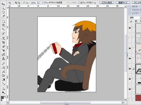This screenshot has height=105, width=141.
Task: Click the プリントサイズ button
Action: [x=136, y=3]
